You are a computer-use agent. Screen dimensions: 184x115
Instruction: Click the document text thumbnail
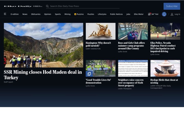[133, 68]
